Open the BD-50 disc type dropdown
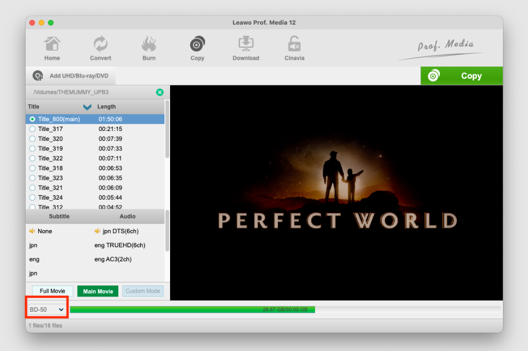The width and height of the screenshot is (528, 351). point(47,310)
